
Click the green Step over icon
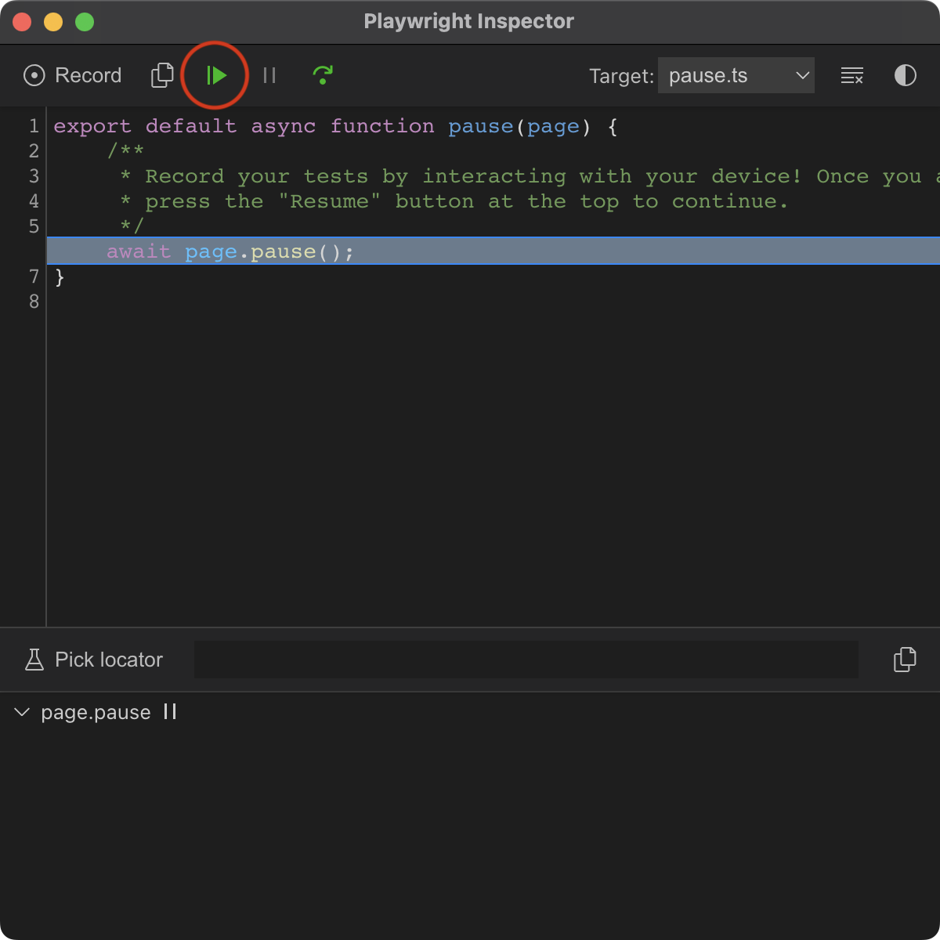coord(323,75)
